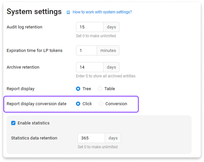
Task: Click the 'Audit log retention' label
Action: 25,27
